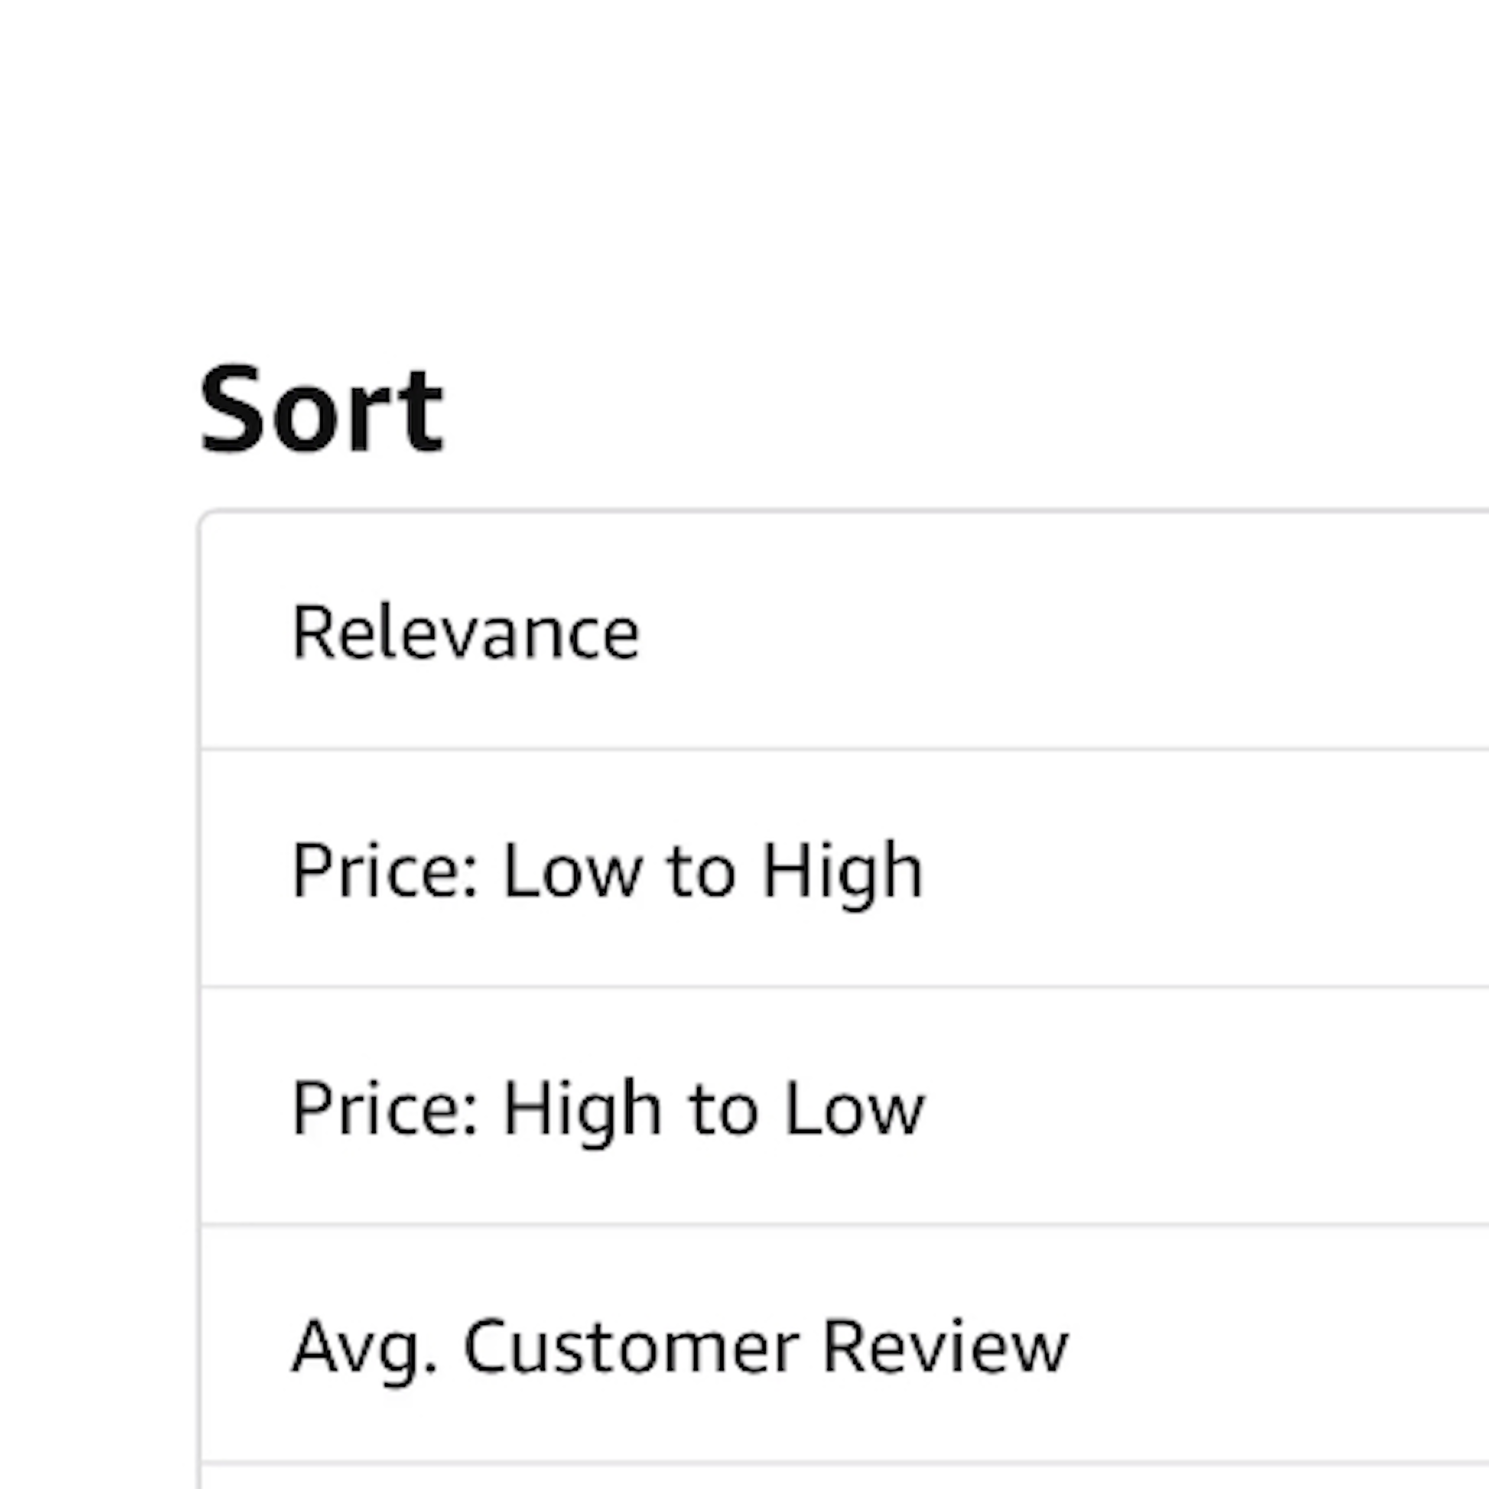
Task: Sort by Price: High to Low
Action: click(x=607, y=1107)
